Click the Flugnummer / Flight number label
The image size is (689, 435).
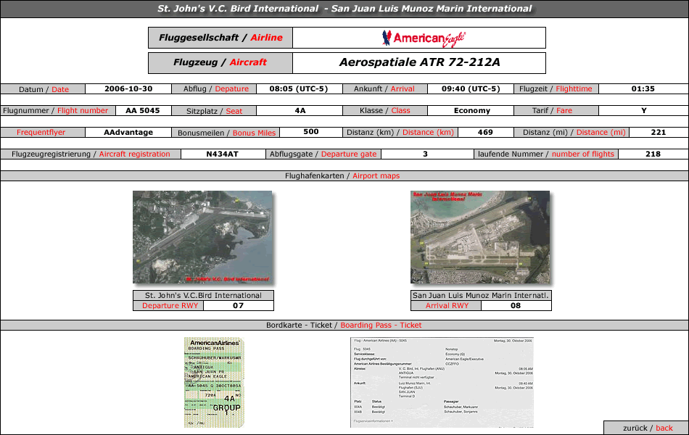57,111
